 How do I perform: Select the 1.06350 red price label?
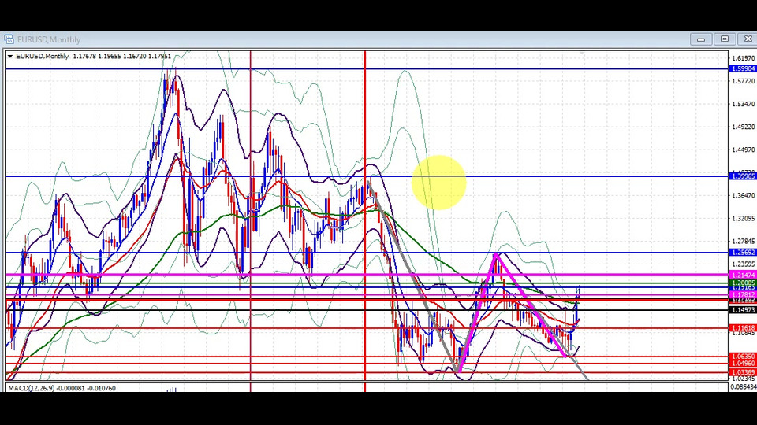[743, 357]
